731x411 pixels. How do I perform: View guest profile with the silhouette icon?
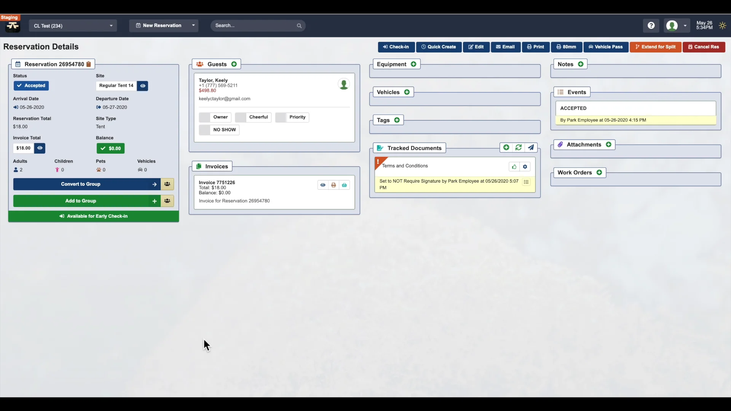[344, 84]
